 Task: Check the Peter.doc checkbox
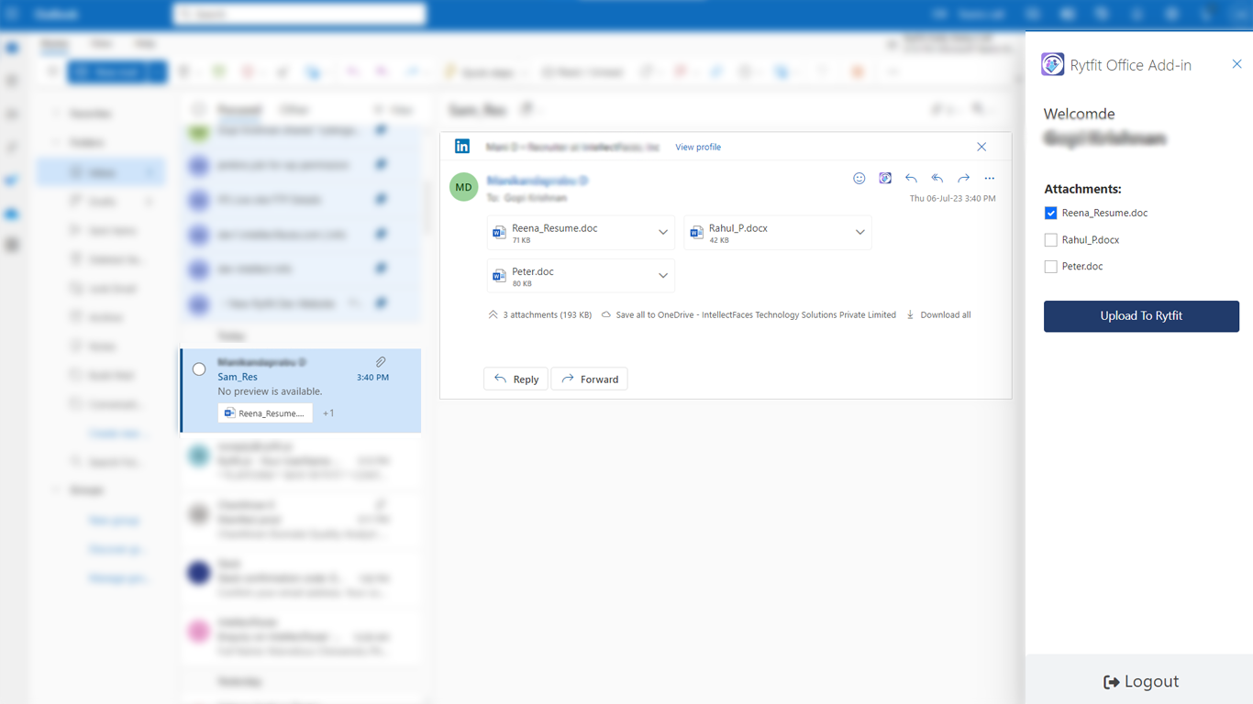click(x=1051, y=267)
